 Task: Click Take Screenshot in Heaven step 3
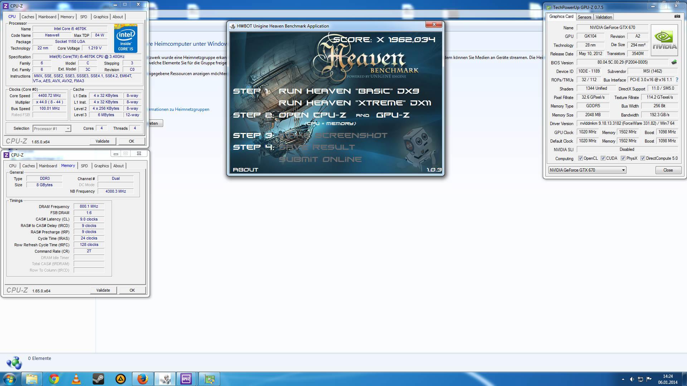coord(333,135)
